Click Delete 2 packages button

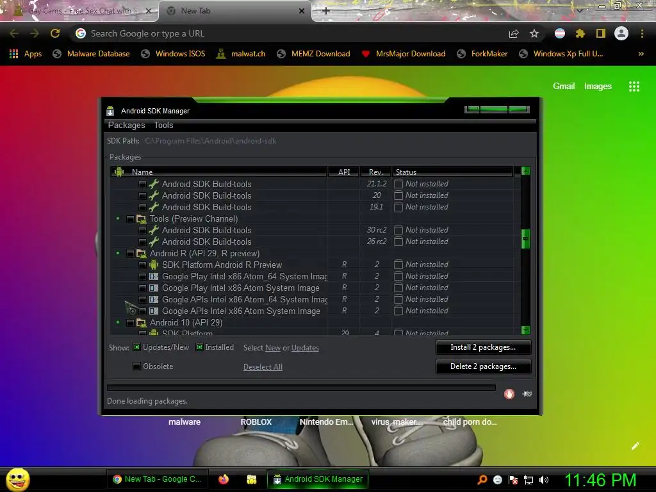(x=483, y=366)
